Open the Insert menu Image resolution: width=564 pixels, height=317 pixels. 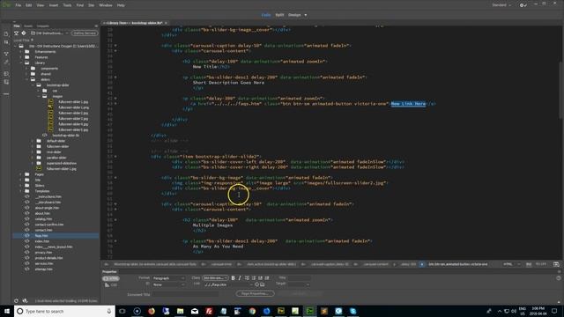(53, 5)
